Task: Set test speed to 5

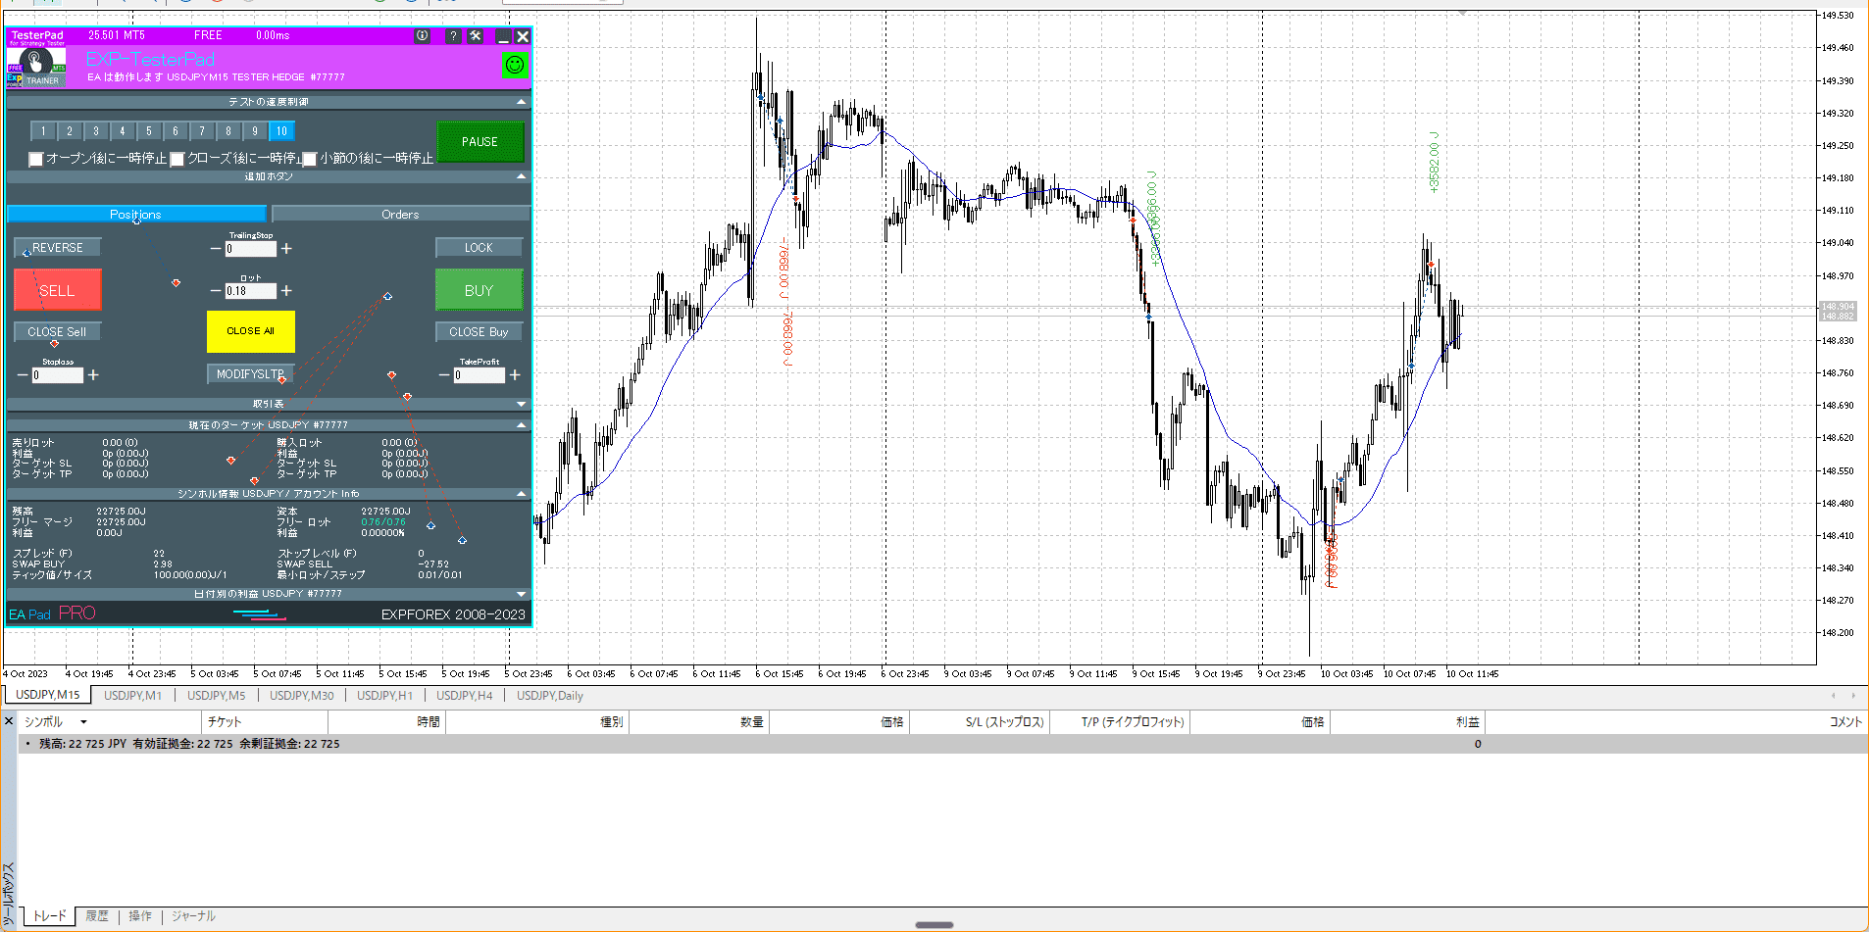Action: [149, 131]
